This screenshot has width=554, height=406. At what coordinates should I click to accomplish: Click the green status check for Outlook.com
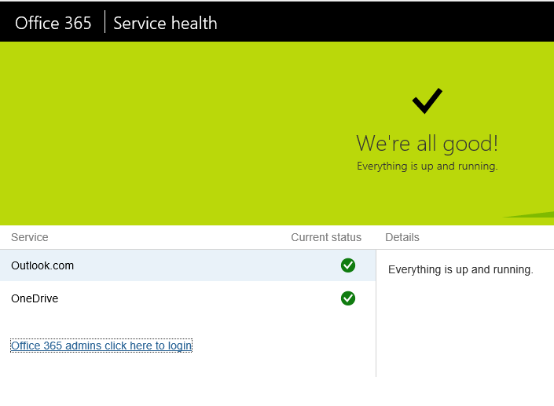click(348, 265)
